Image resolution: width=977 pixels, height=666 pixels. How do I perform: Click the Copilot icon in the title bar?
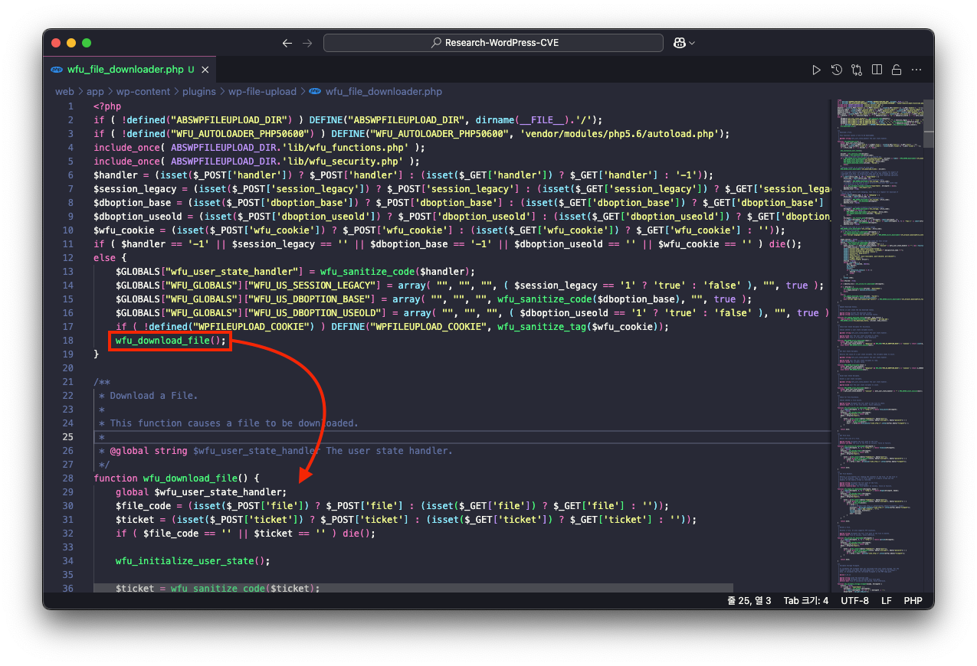coord(679,43)
